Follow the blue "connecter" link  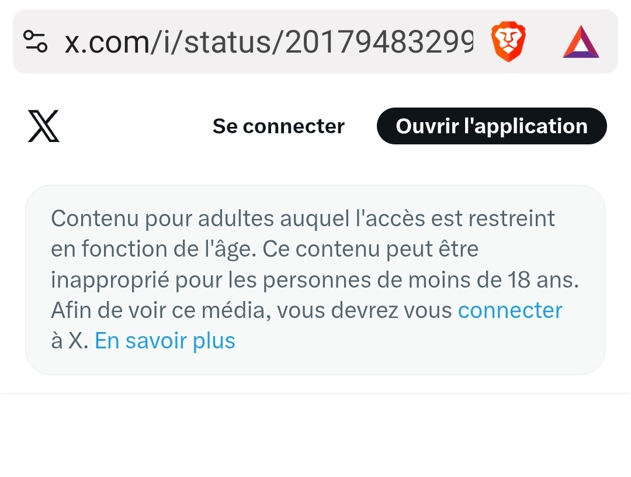509,310
